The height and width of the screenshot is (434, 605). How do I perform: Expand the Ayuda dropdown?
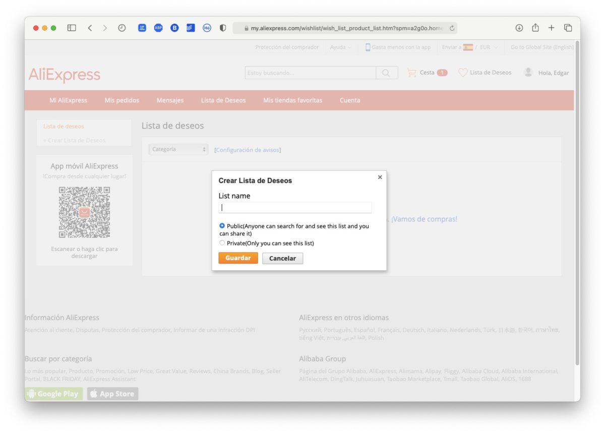[341, 47]
